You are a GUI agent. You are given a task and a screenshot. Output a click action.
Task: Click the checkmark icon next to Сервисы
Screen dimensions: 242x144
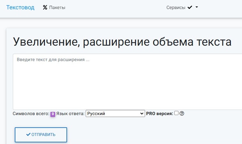190,7
